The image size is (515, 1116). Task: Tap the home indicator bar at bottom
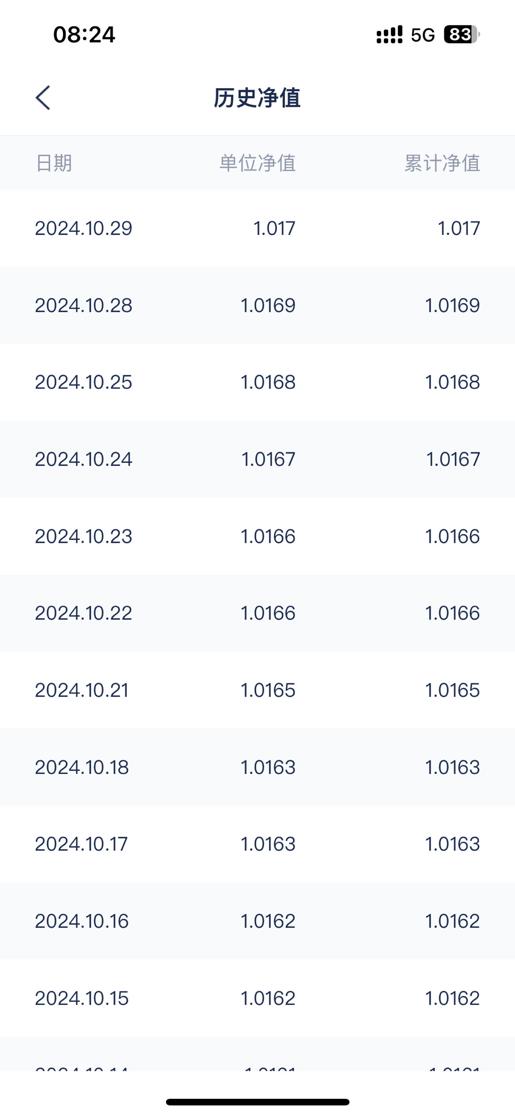(257, 1102)
